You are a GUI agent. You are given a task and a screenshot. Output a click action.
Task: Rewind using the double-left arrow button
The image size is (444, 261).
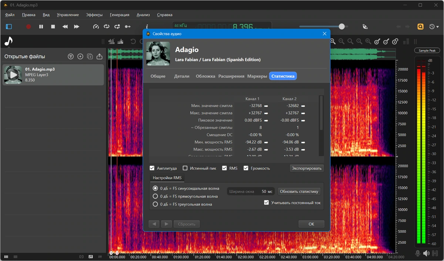[x=65, y=27]
